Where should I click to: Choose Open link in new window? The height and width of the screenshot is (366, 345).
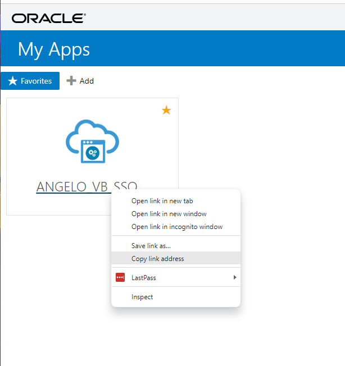(x=176, y=214)
